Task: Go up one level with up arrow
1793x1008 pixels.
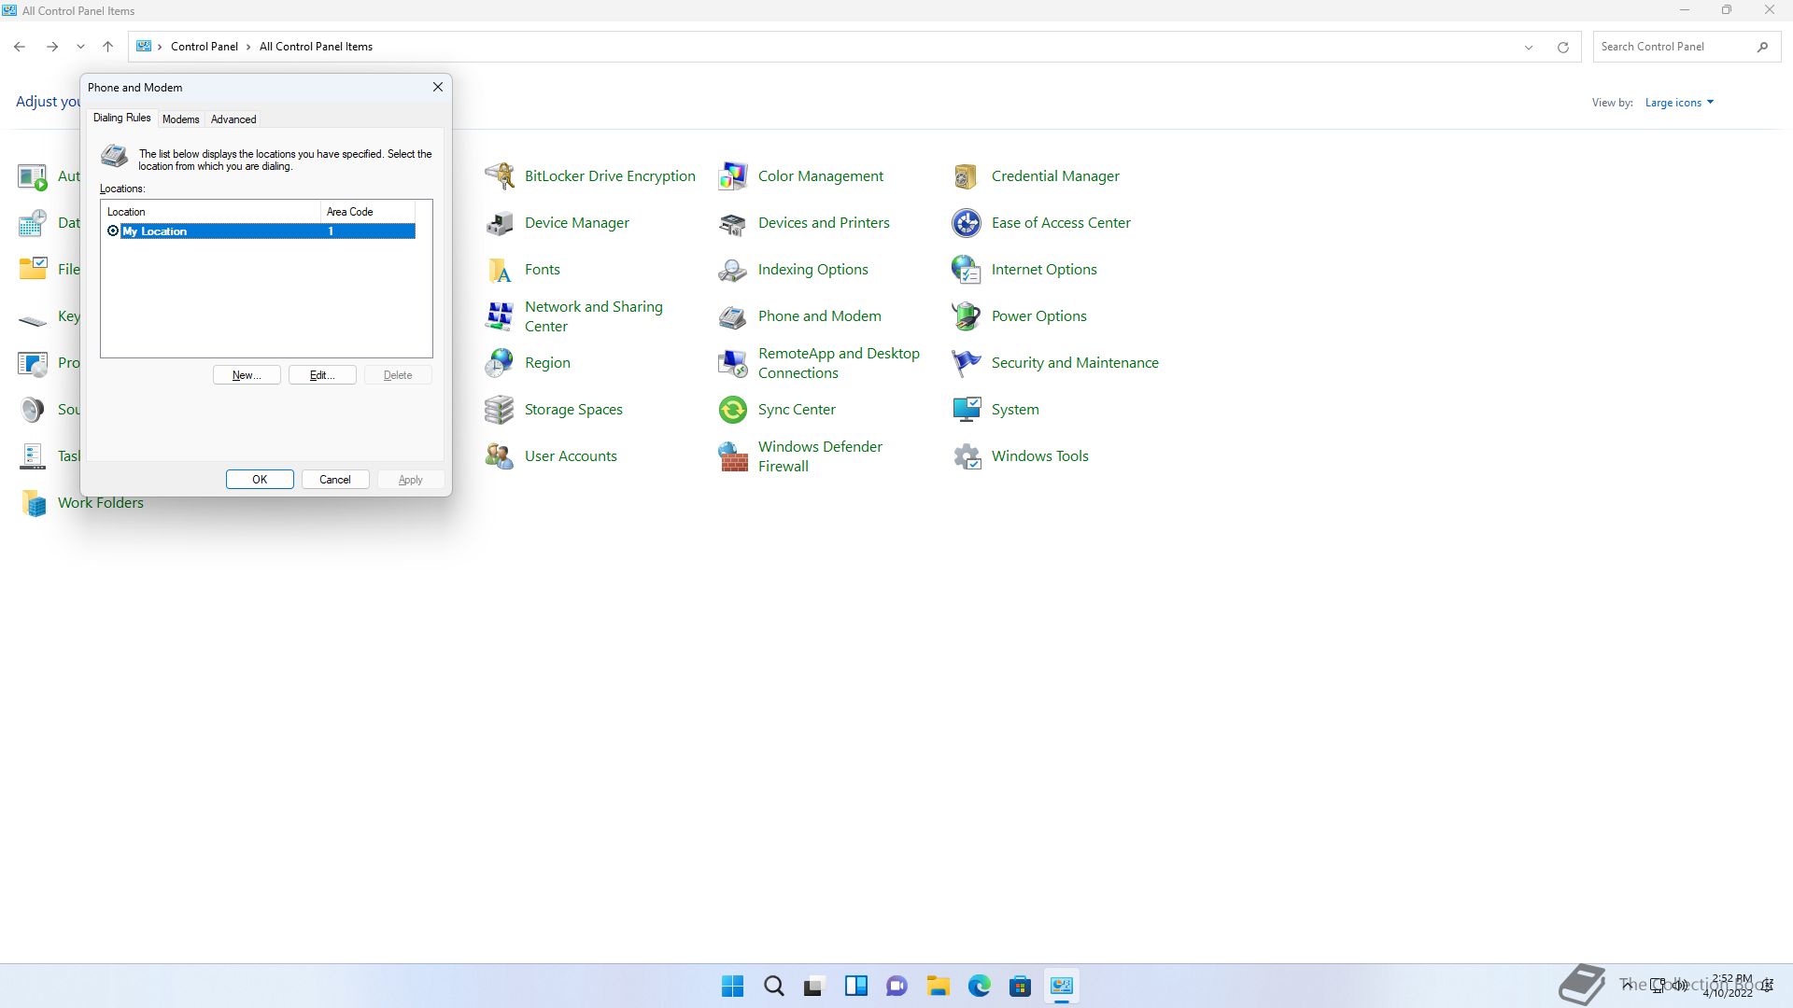Action: (x=107, y=47)
